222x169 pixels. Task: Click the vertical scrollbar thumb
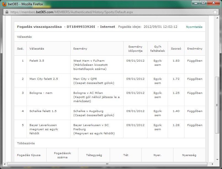217,105
